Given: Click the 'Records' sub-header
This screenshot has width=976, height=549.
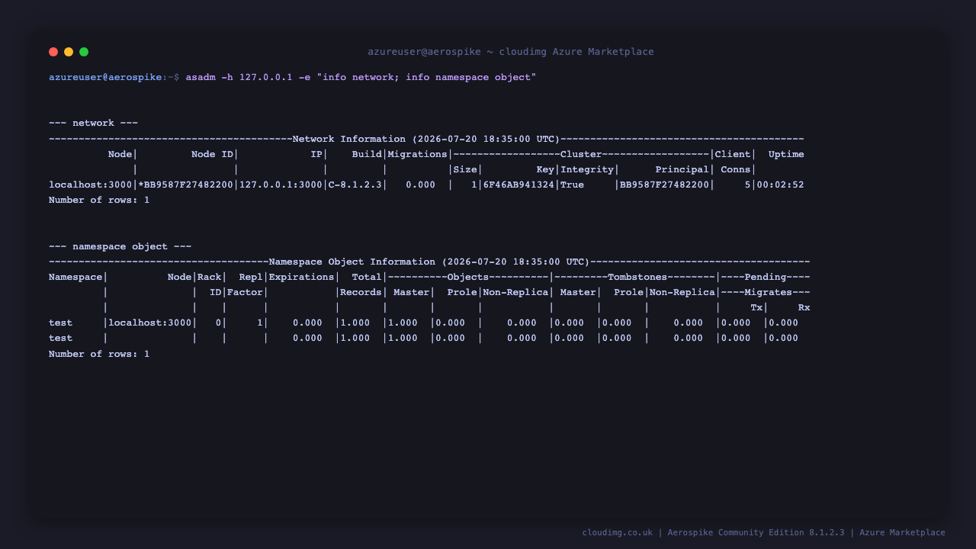Looking at the screenshot, I should (x=361, y=292).
